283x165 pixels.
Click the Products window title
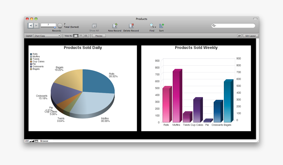click(141, 19)
